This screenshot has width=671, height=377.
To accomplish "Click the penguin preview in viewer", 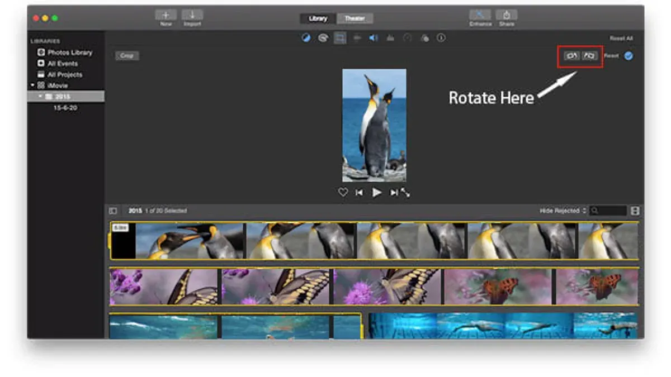I will (374, 125).
